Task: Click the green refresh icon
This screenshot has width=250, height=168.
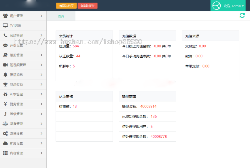Action: 242,16
